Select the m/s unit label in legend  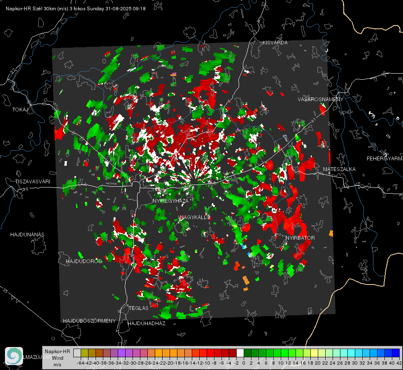(x=57, y=365)
